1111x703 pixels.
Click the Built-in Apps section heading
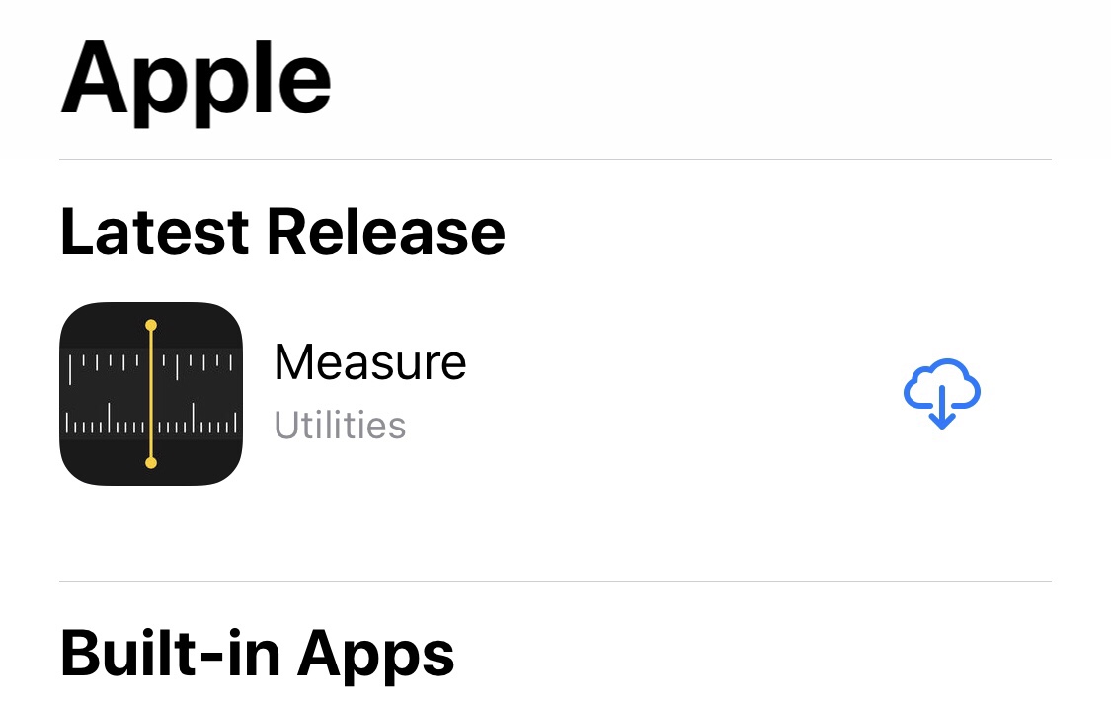(257, 653)
